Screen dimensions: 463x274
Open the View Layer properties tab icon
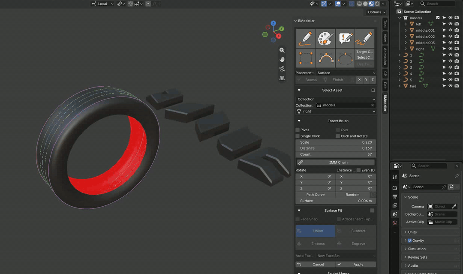click(395, 205)
